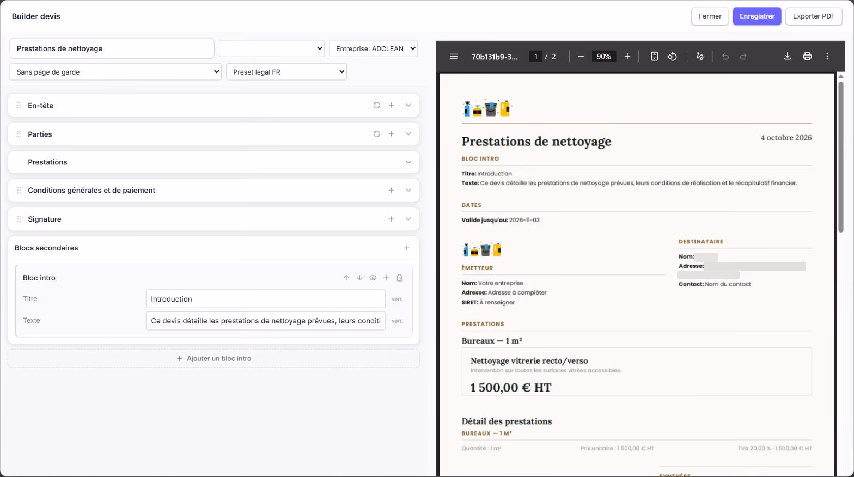This screenshot has height=477, width=854.
Task: Download the PDF with the download icon
Action: pos(787,56)
